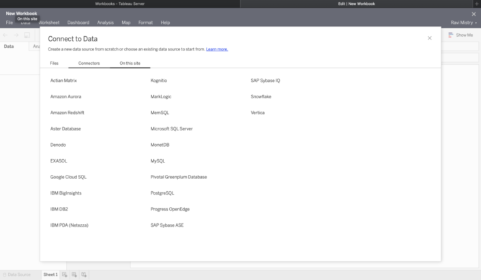481x280 pixels.
Task: Open the File menu
Action: click(x=10, y=23)
